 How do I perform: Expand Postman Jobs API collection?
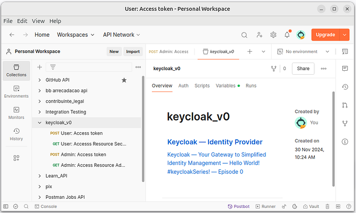40,197
